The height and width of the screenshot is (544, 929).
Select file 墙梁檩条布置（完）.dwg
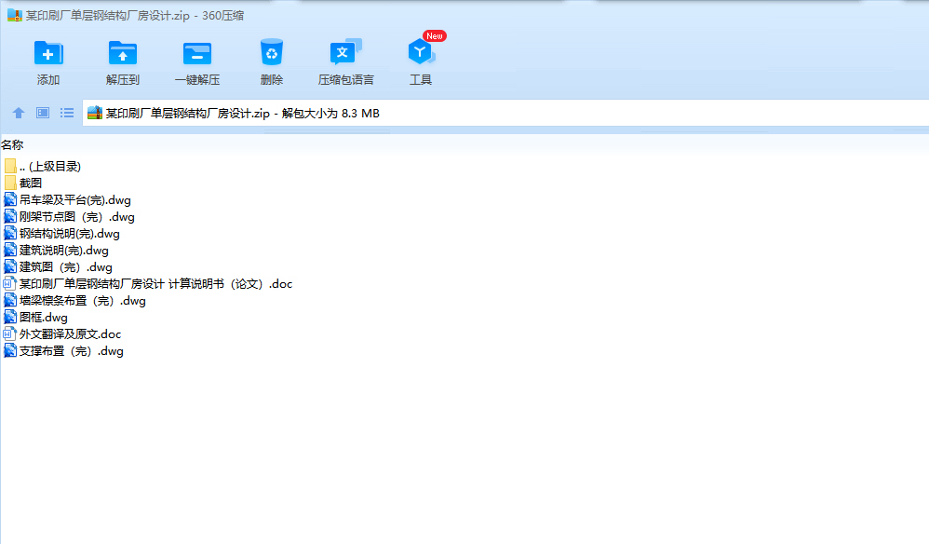coord(74,301)
